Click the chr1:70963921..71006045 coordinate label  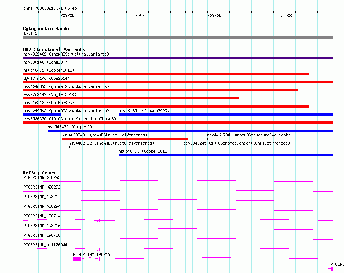[x=50, y=8]
